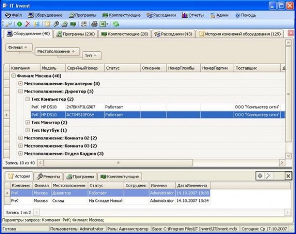The height and width of the screenshot is (234, 296).
Task: Expand the Тип: Монитор group
Action: tap(28, 122)
